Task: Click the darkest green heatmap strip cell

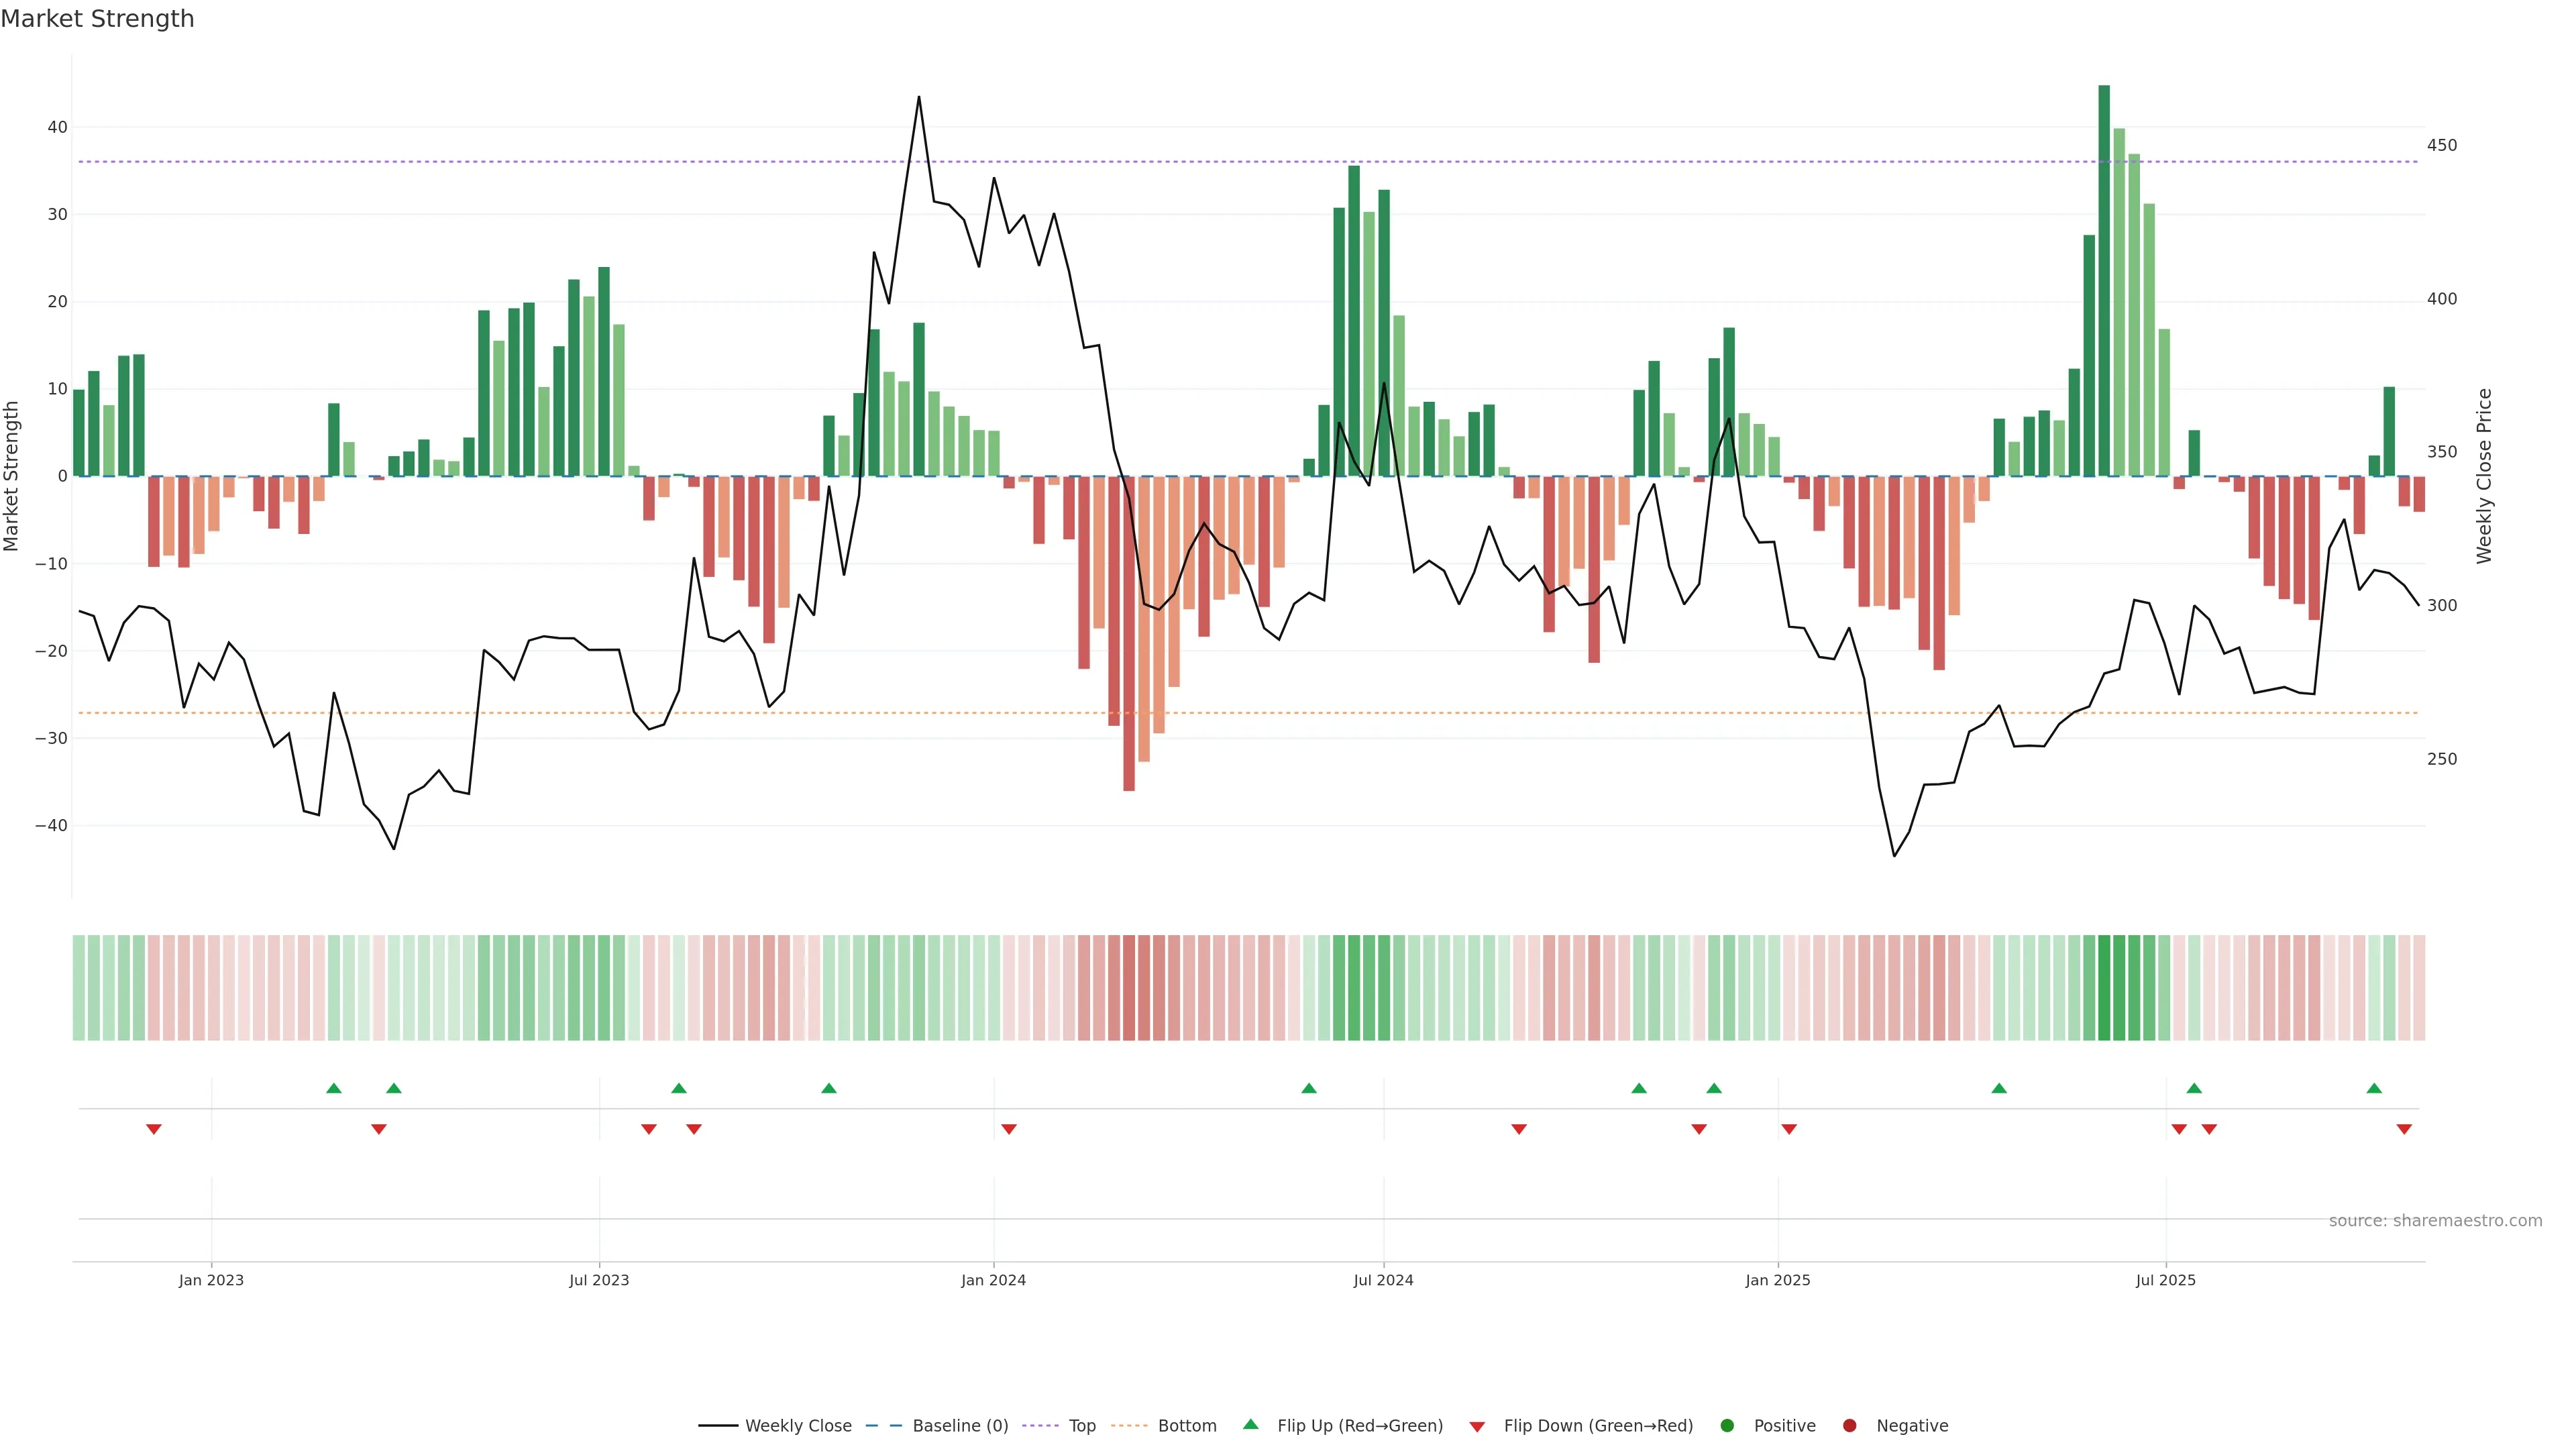Action: pyautogui.click(x=2104, y=987)
